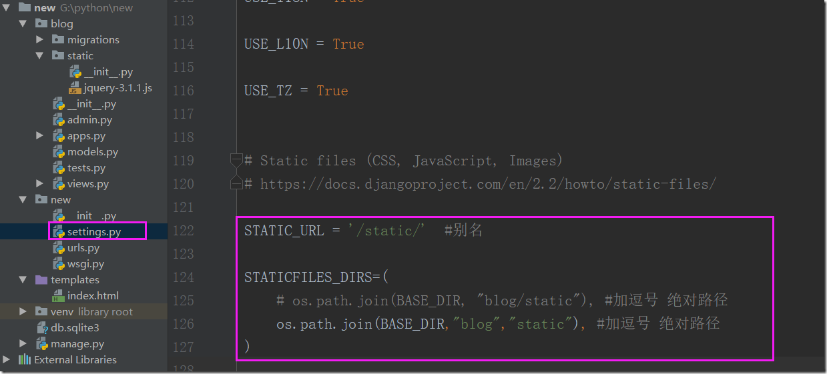Screen dimensions: 827x374
Task: Click the index.html file icon
Action: (58, 296)
